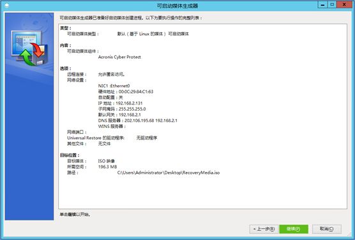Click the red down arrow on wizard image

[38, 50]
